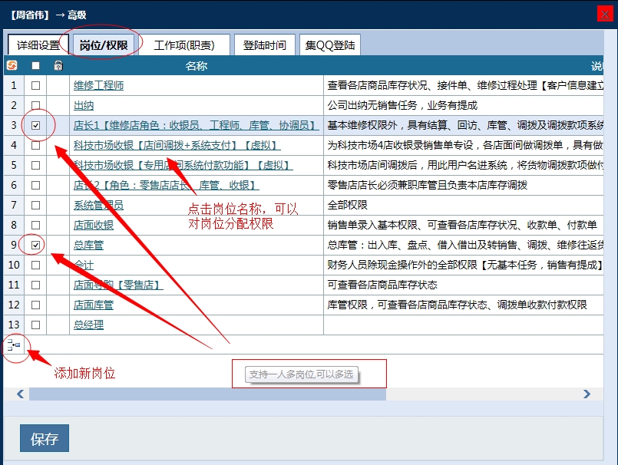Open the 集QQ登陆 tab
The height and width of the screenshot is (465, 618).
click(x=330, y=45)
